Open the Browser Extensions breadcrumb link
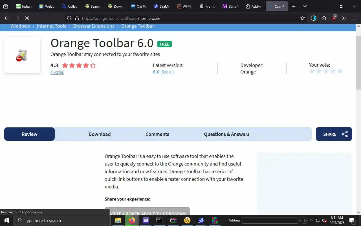 (x=94, y=26)
